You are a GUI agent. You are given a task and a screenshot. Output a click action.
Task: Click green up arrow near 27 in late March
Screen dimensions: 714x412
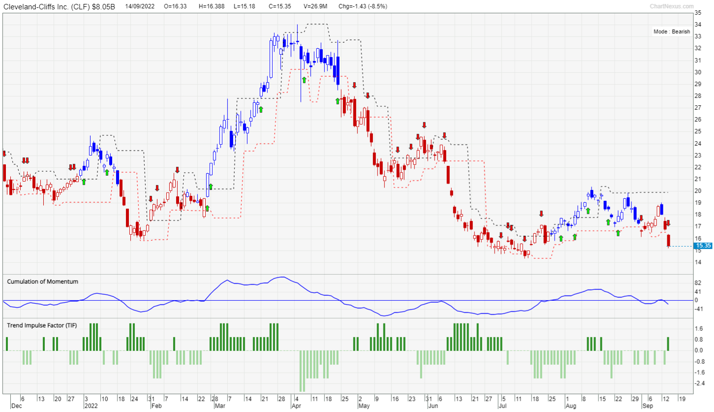click(261, 109)
